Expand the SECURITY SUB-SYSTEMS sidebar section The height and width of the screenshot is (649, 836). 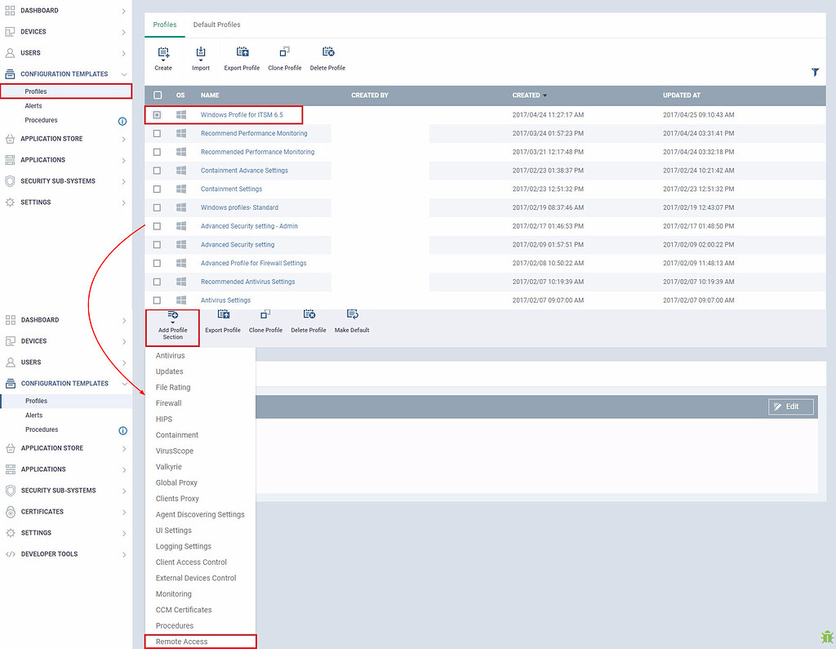pyautogui.click(x=65, y=180)
